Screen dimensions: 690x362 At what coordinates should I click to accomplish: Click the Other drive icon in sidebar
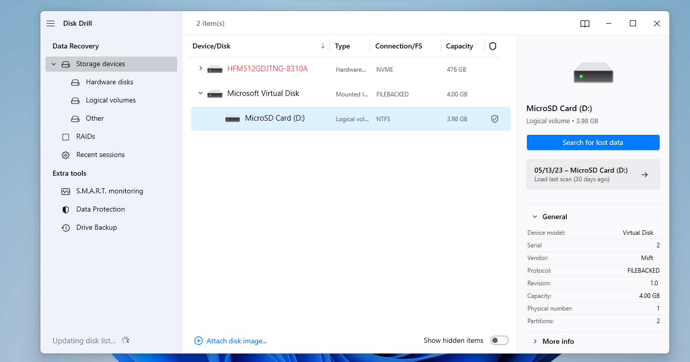pos(75,119)
